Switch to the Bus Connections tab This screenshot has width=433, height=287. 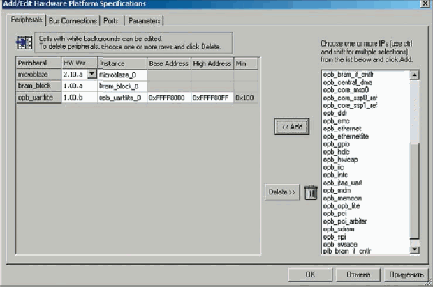(x=73, y=21)
